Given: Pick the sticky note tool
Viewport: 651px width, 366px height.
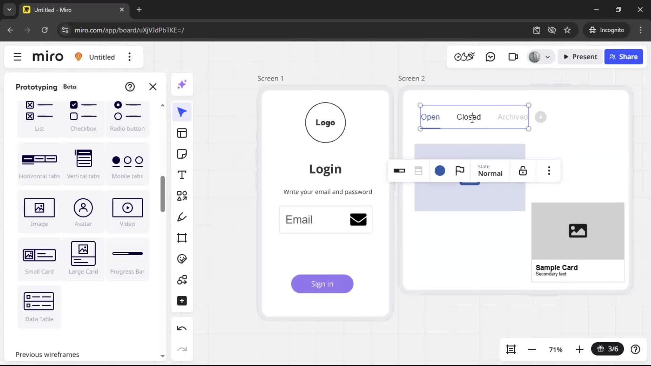Looking at the screenshot, I should click(182, 154).
